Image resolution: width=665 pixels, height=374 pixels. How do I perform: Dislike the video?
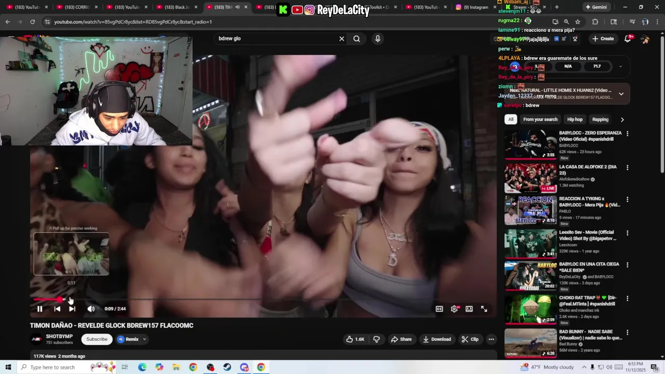click(377, 339)
